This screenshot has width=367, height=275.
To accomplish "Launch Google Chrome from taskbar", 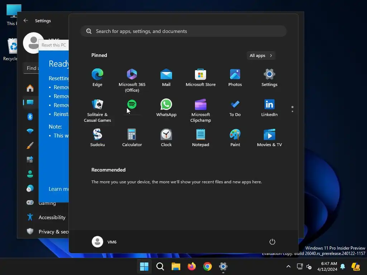I will pyautogui.click(x=208, y=266).
